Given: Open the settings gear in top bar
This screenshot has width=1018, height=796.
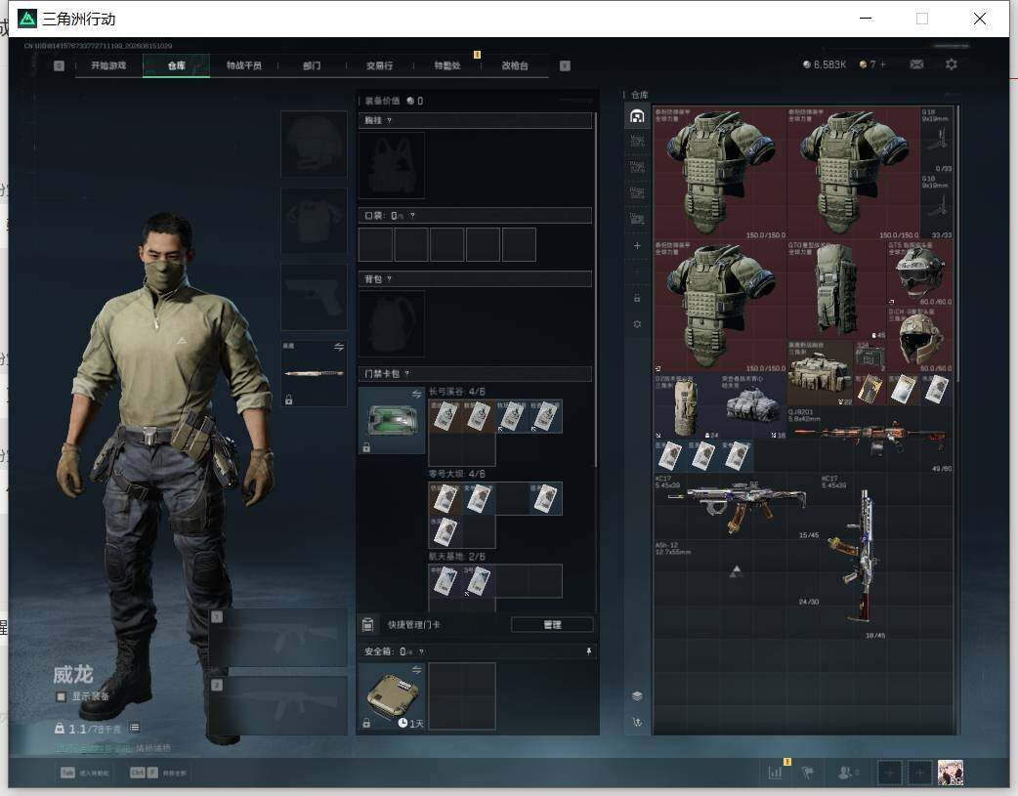Looking at the screenshot, I should 952,64.
